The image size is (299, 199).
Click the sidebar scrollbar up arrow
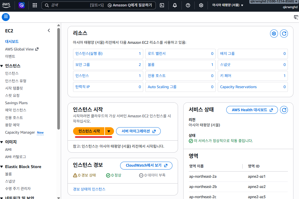[x=58, y=25]
